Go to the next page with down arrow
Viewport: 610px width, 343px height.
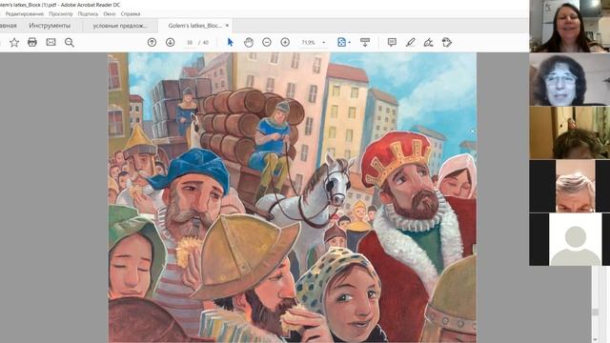coord(170,42)
